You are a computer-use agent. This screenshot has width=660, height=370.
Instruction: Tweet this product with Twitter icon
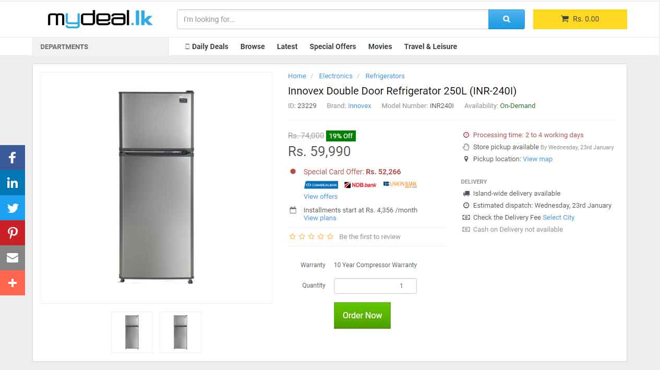(13, 208)
